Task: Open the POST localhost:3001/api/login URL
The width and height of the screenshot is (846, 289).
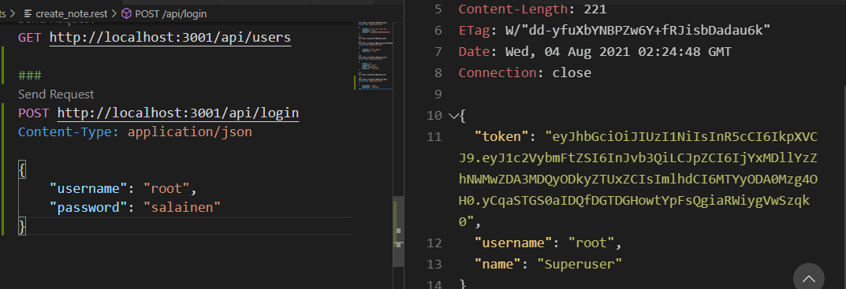Action: [178, 113]
